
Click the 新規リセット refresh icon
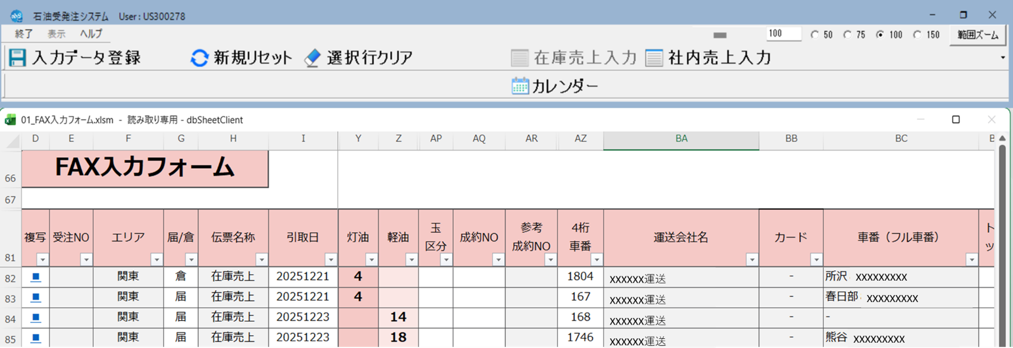coord(199,58)
